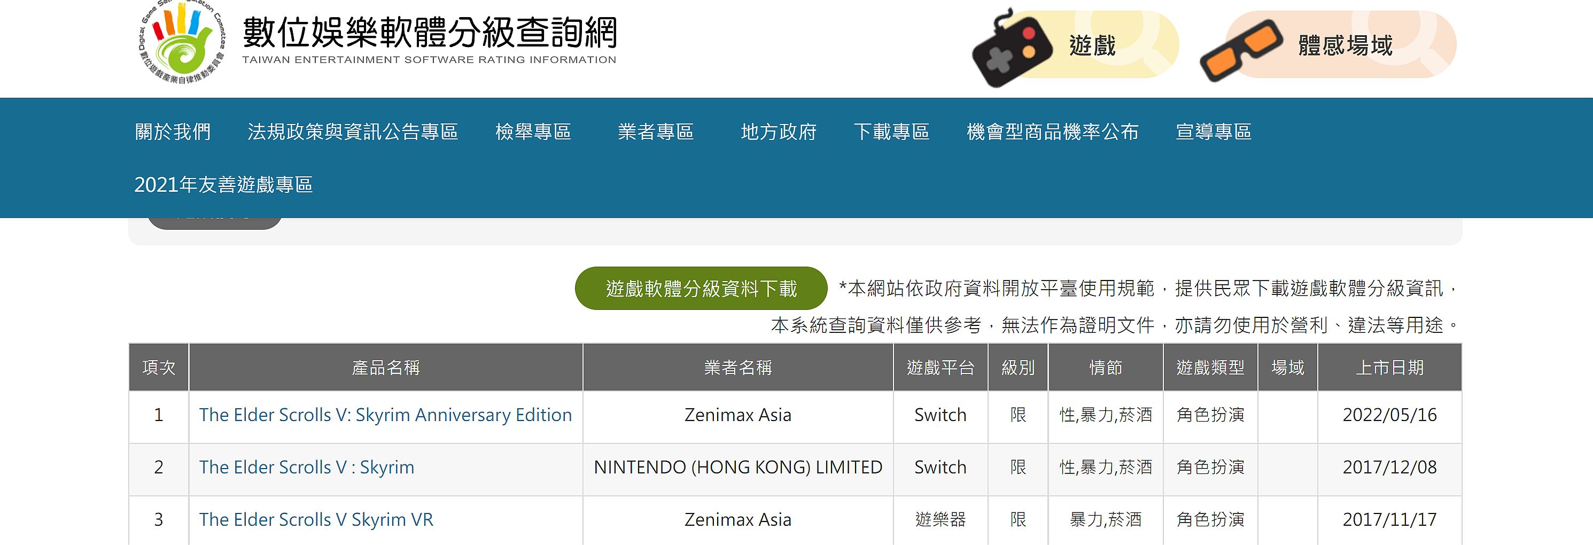Click the 遊戲軟體分級資料下載 green button
This screenshot has width=1593, height=545.
click(x=701, y=289)
